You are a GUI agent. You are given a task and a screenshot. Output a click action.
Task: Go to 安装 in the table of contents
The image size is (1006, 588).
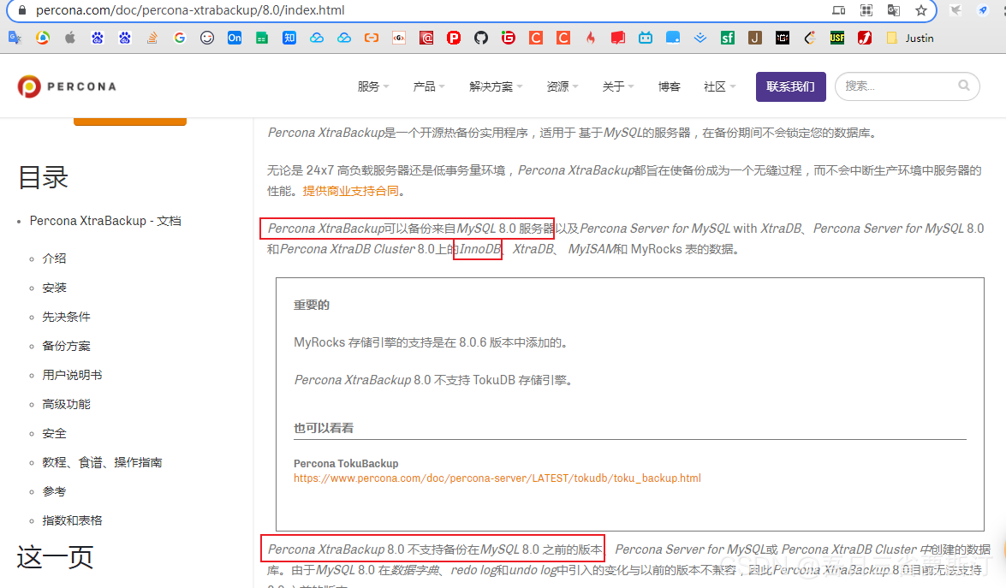pyautogui.click(x=55, y=288)
